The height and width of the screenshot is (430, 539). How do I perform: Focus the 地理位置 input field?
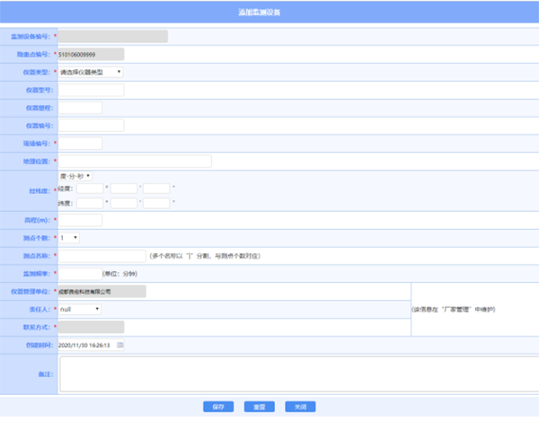pos(135,162)
